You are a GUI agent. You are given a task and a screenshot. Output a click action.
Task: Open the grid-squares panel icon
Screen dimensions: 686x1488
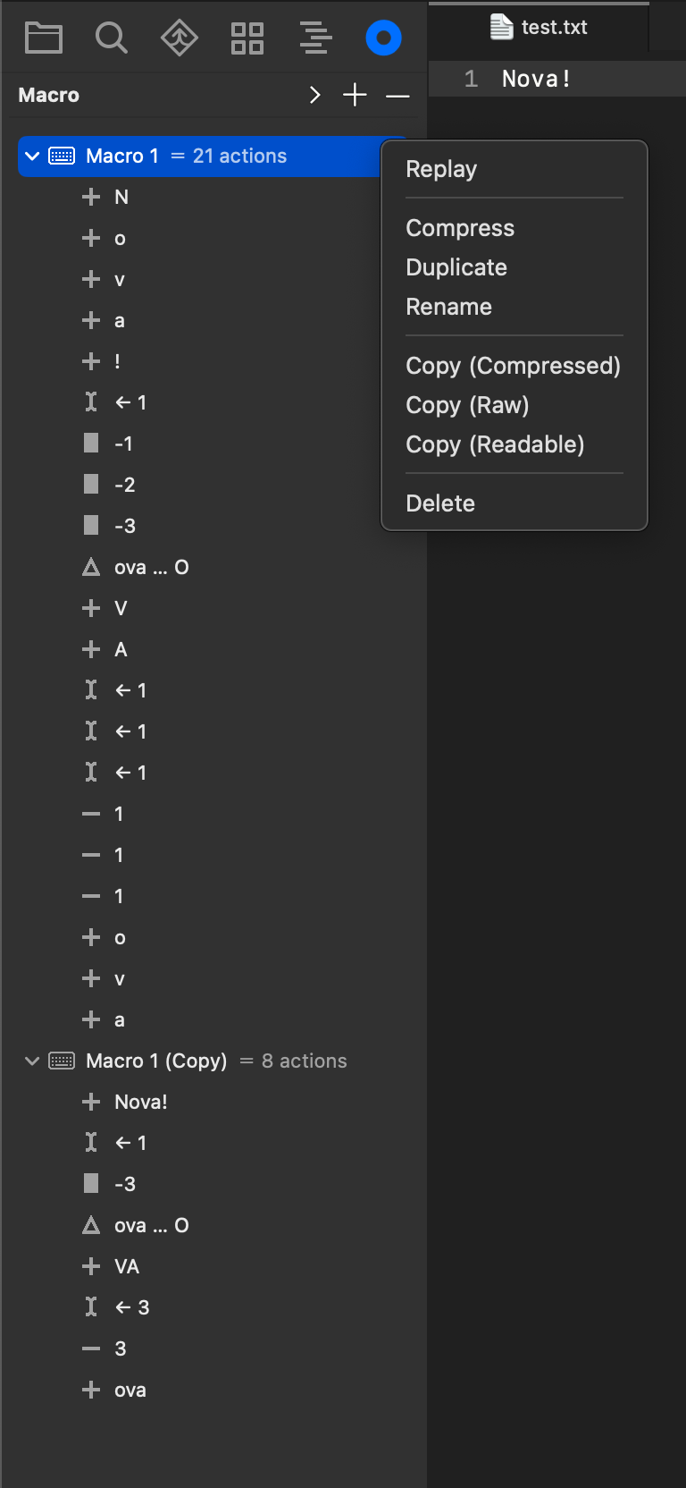tap(247, 38)
